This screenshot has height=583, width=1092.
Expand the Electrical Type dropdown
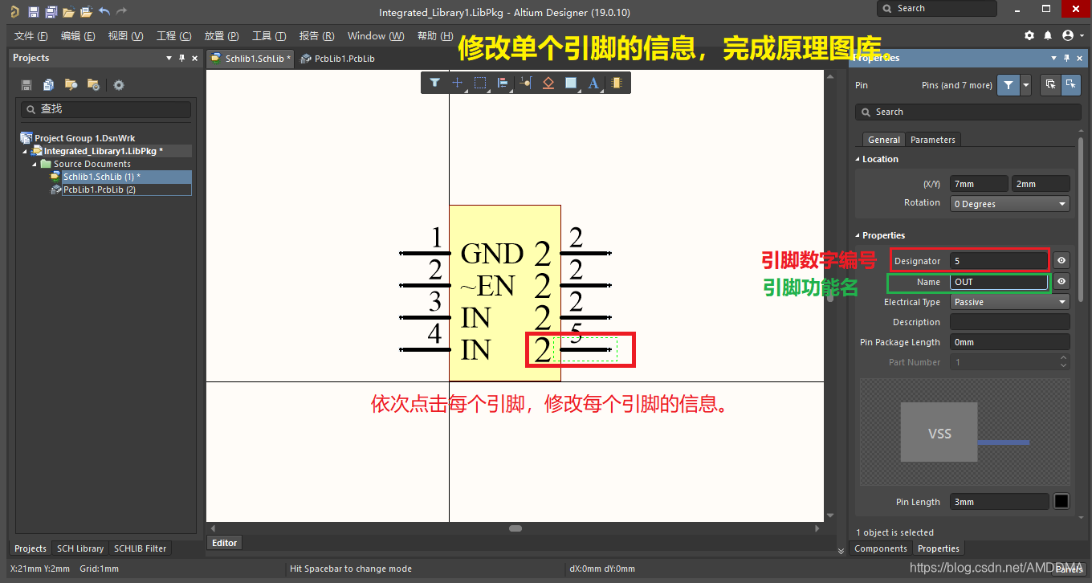click(x=1009, y=302)
